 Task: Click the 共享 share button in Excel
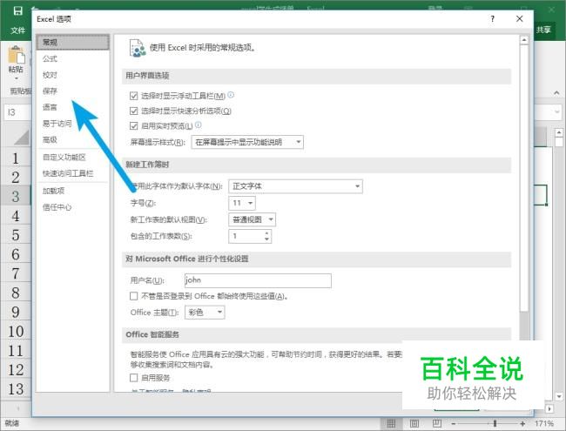coord(543,30)
